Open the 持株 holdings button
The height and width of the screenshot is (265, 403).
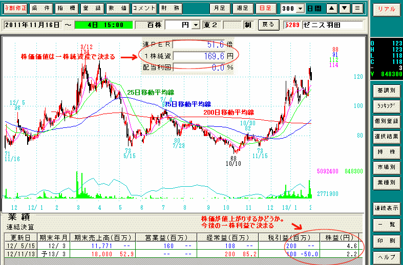click(x=386, y=152)
